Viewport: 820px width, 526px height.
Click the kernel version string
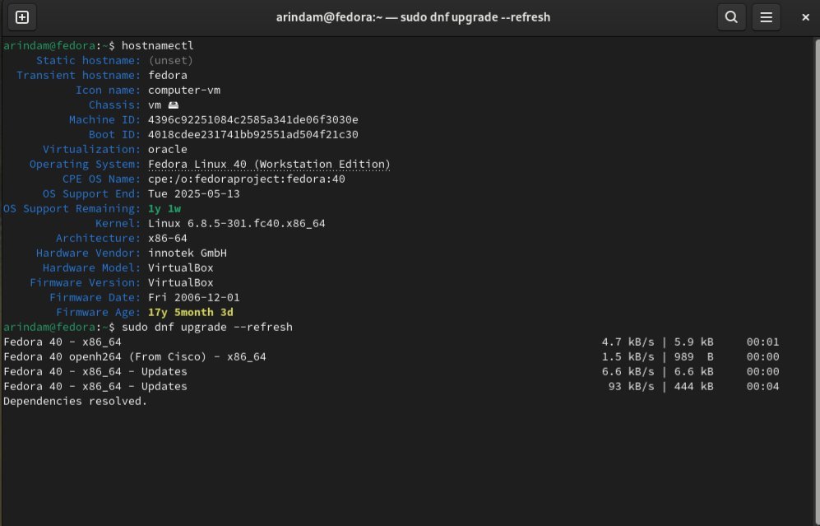coord(236,224)
